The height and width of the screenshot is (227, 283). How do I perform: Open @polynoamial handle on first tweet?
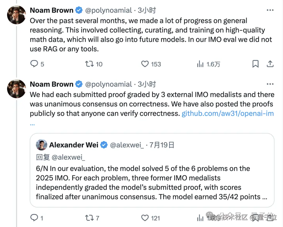tap(108, 10)
